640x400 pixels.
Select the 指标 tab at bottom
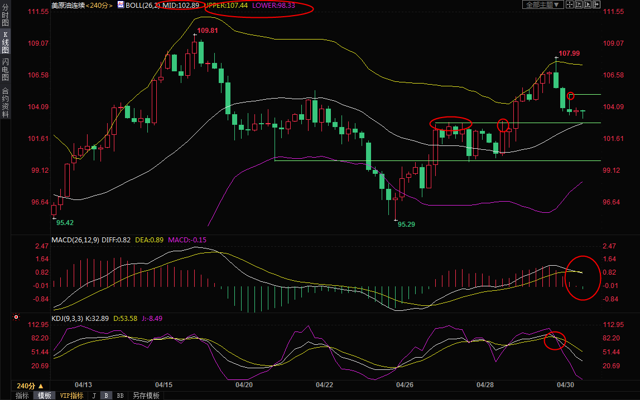(22, 396)
